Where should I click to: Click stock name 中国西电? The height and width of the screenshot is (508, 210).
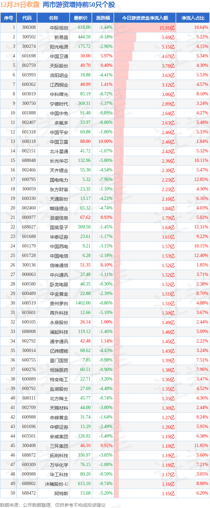(x=59, y=246)
